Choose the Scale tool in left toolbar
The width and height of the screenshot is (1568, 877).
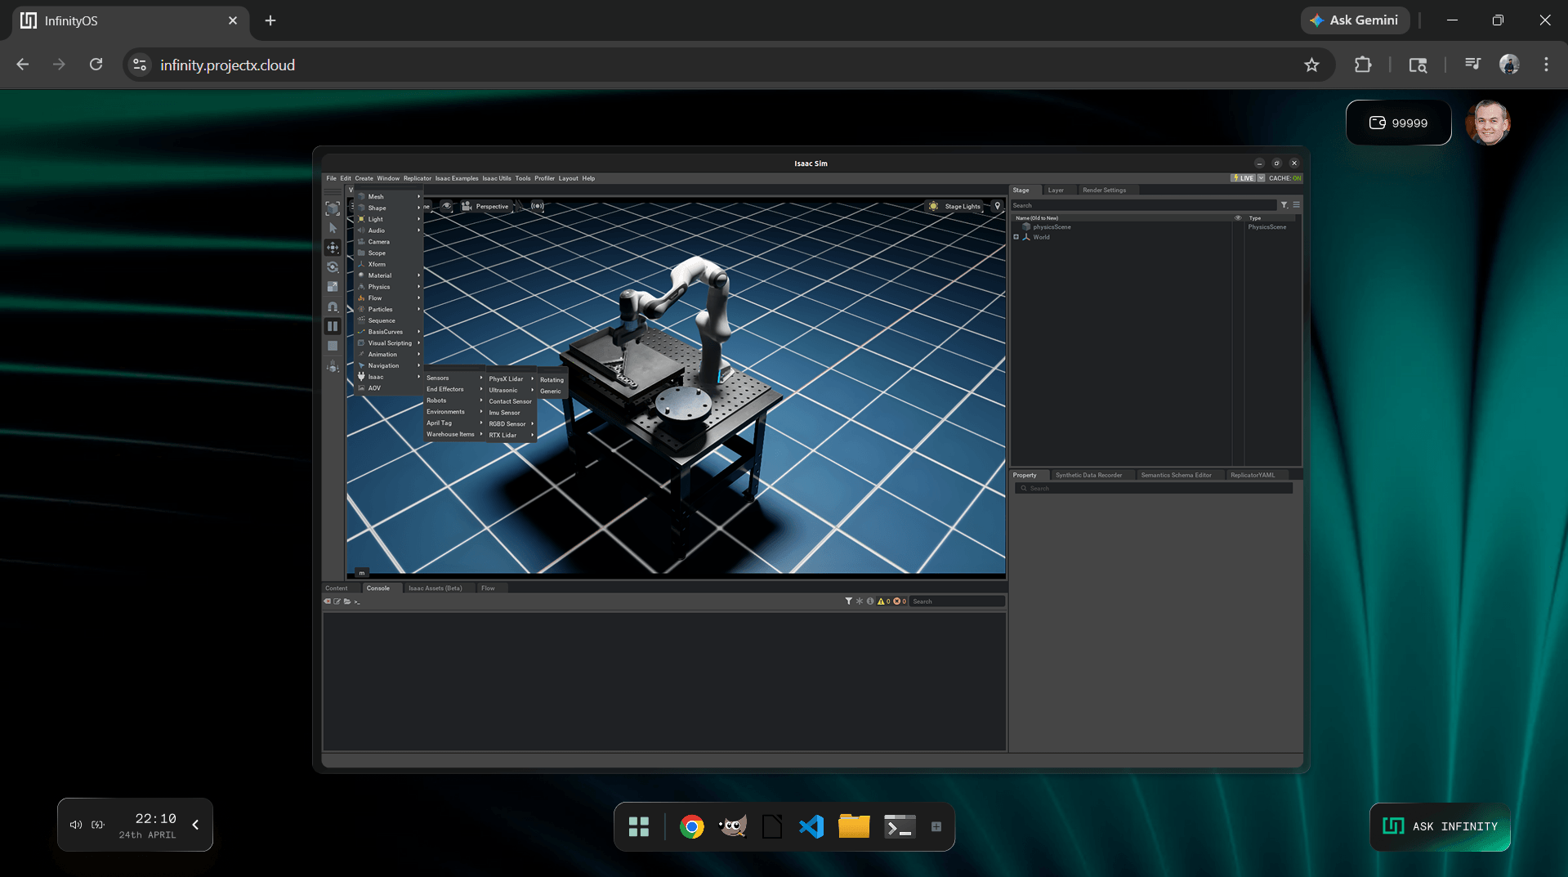[x=333, y=287]
